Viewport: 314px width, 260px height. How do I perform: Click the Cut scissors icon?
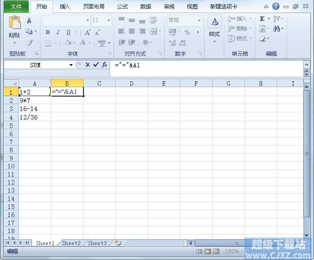[29, 21]
